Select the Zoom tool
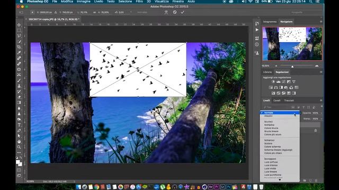Viewport: 339px width, 190px height. click(x=19, y=147)
